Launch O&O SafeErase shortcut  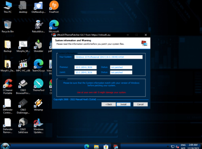coord(23,126)
